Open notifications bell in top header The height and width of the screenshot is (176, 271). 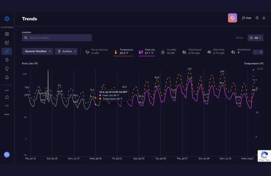pos(264,18)
